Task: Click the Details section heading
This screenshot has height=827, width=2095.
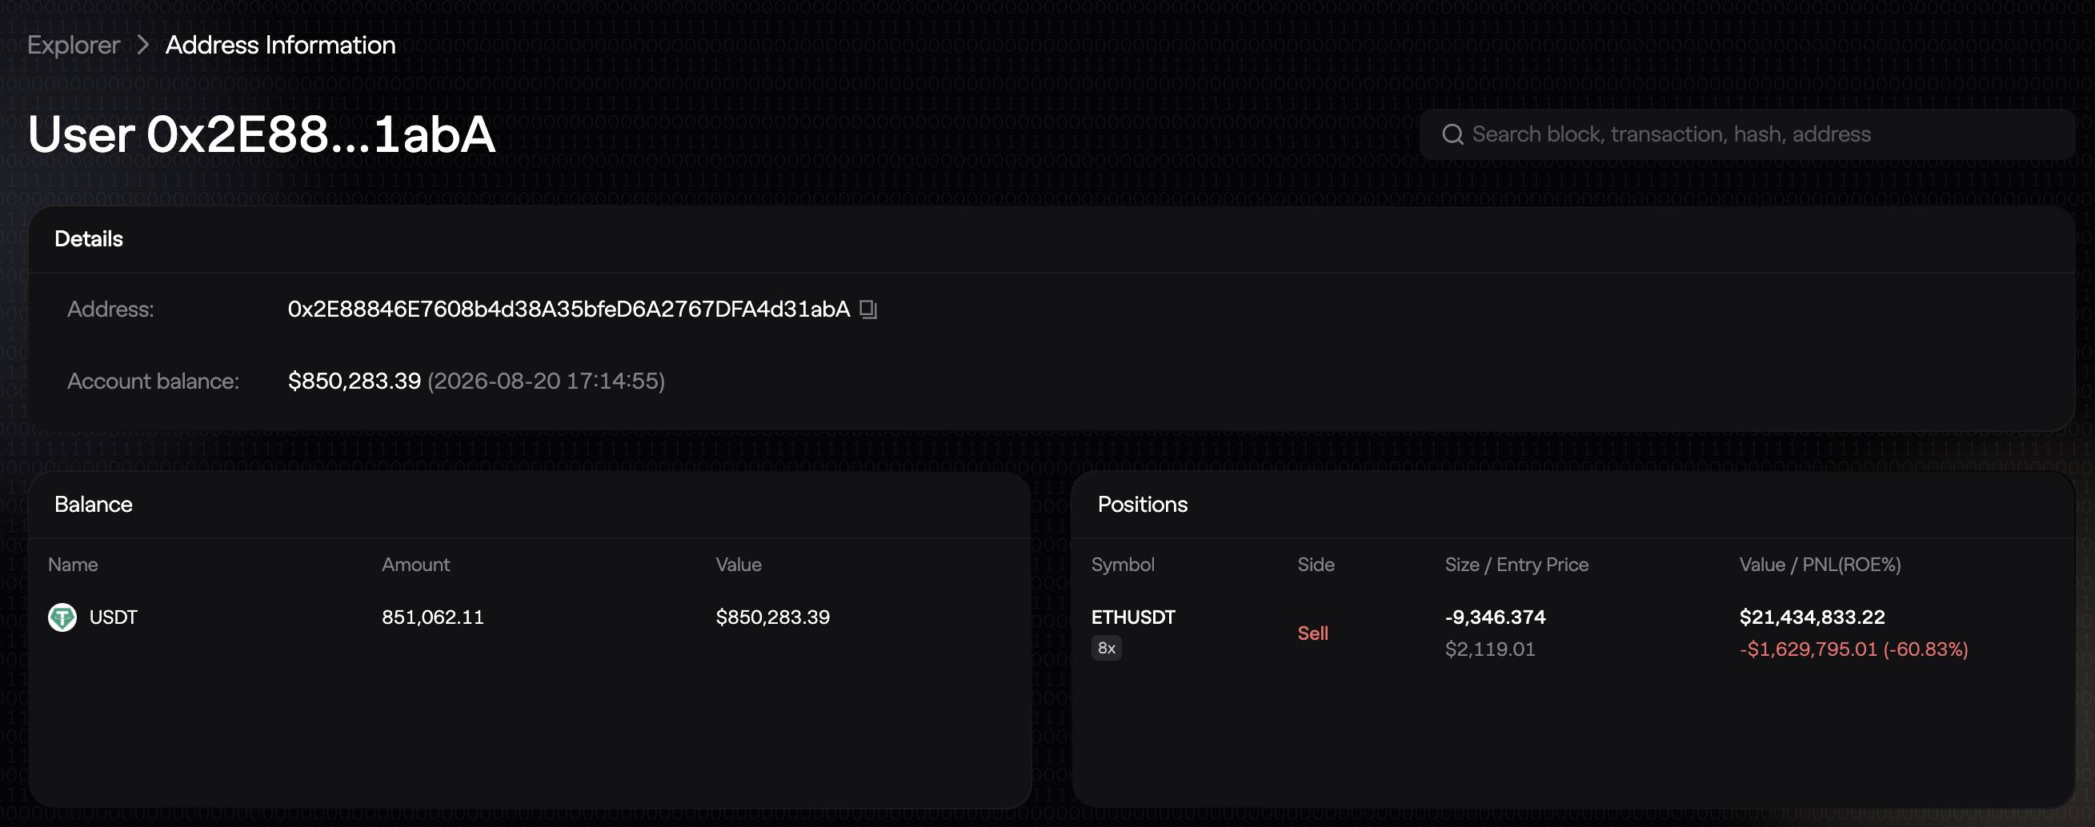Action: coord(89,239)
